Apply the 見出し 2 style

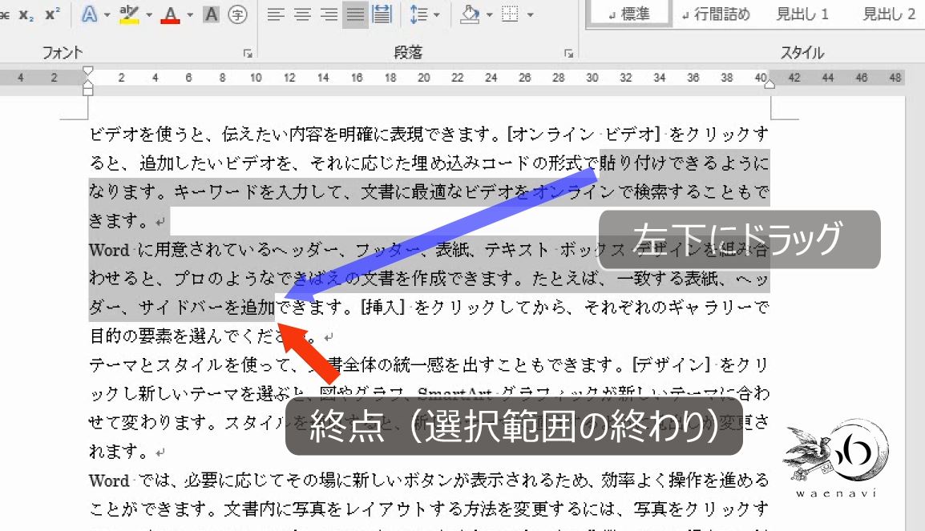(888, 14)
